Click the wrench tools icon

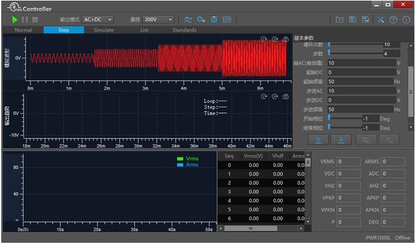pos(381,20)
